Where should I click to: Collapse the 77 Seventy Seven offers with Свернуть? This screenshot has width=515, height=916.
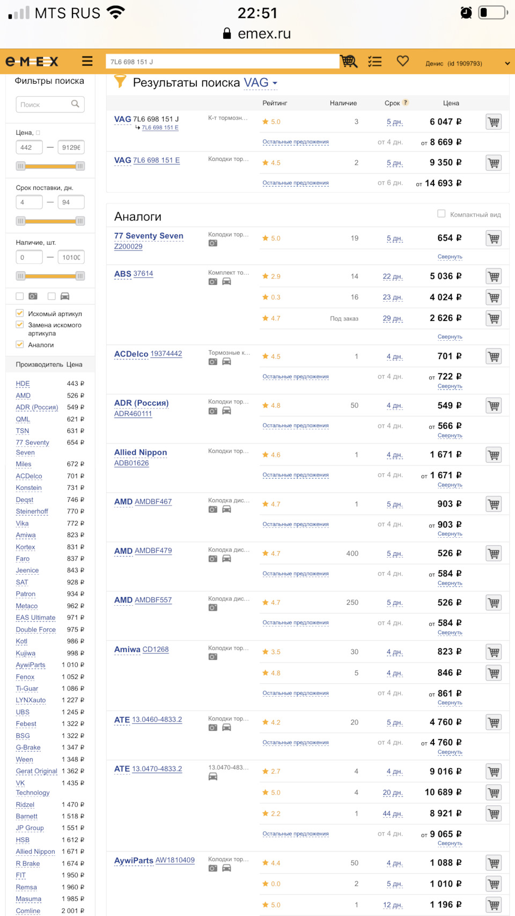click(x=450, y=257)
